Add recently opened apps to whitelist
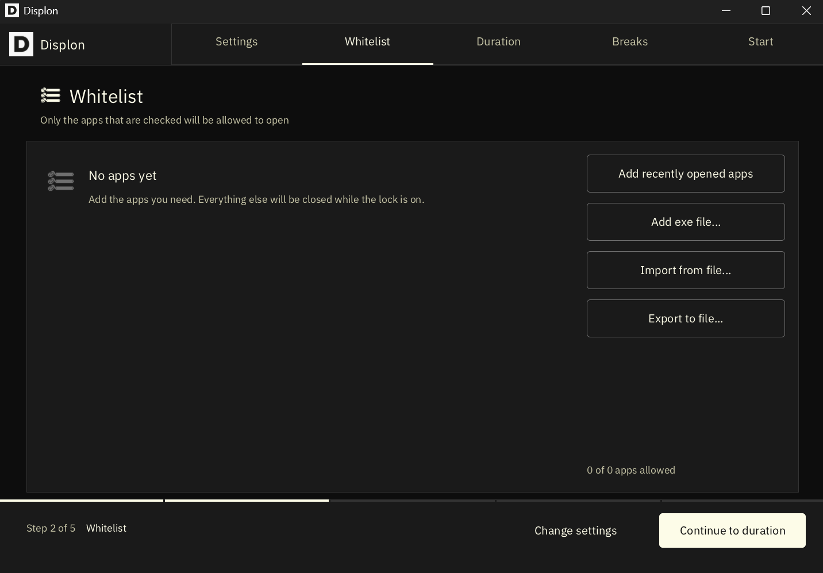The height and width of the screenshot is (573, 823). point(686,174)
